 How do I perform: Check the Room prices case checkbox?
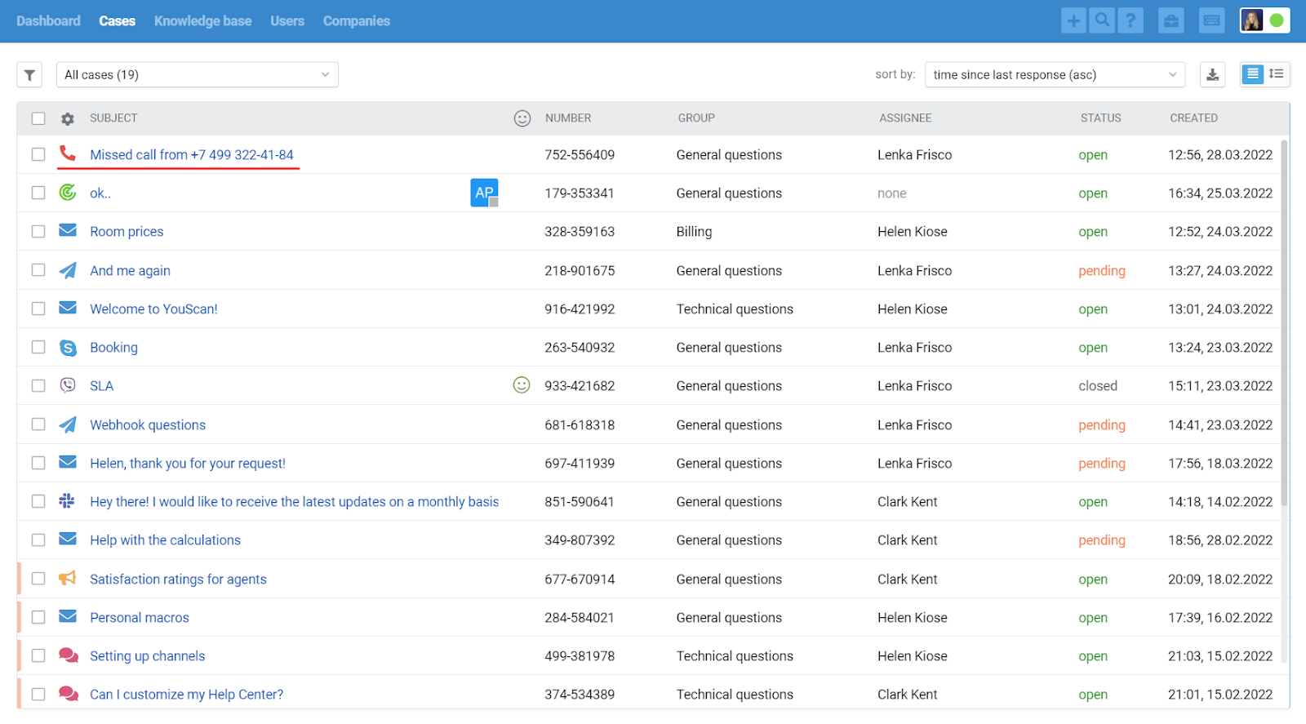tap(38, 231)
